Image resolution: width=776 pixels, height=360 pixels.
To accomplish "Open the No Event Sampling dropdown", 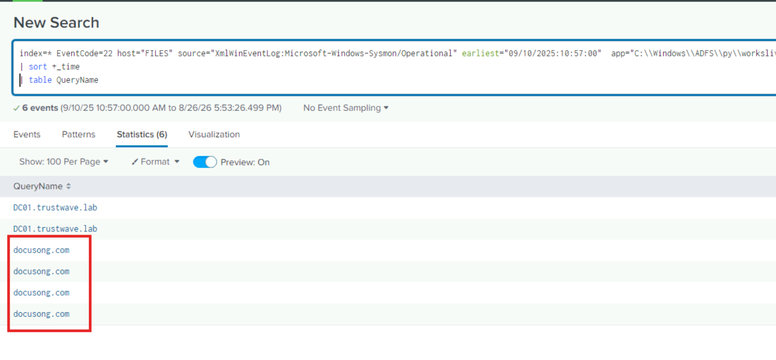I will (346, 108).
